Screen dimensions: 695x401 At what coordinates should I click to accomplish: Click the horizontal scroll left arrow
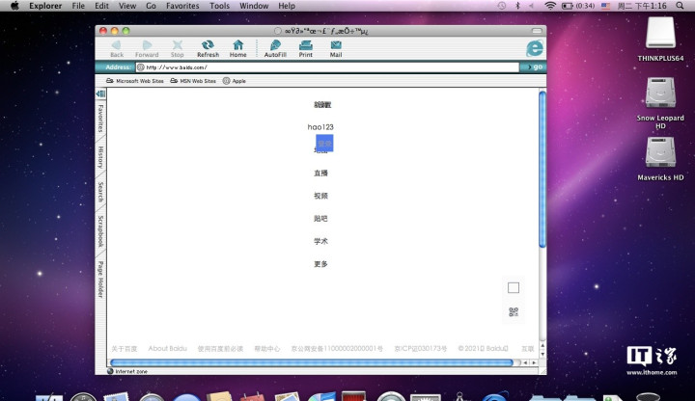526,362
